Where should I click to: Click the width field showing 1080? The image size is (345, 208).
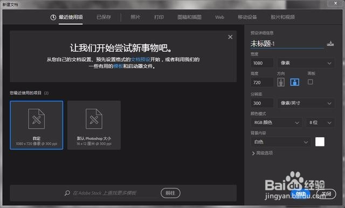pyautogui.click(x=262, y=63)
